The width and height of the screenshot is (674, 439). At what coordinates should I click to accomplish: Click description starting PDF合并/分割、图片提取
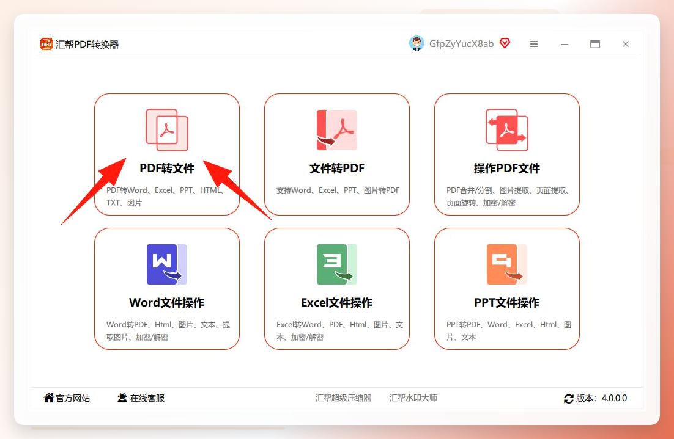click(x=508, y=197)
